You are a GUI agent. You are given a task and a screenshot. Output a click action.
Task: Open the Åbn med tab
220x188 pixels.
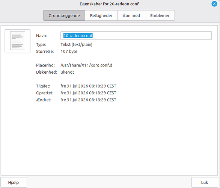click(x=131, y=15)
